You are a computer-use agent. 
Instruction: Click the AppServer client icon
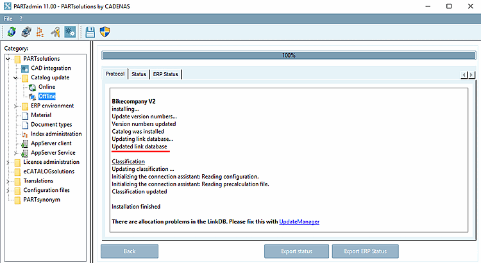[25, 143]
